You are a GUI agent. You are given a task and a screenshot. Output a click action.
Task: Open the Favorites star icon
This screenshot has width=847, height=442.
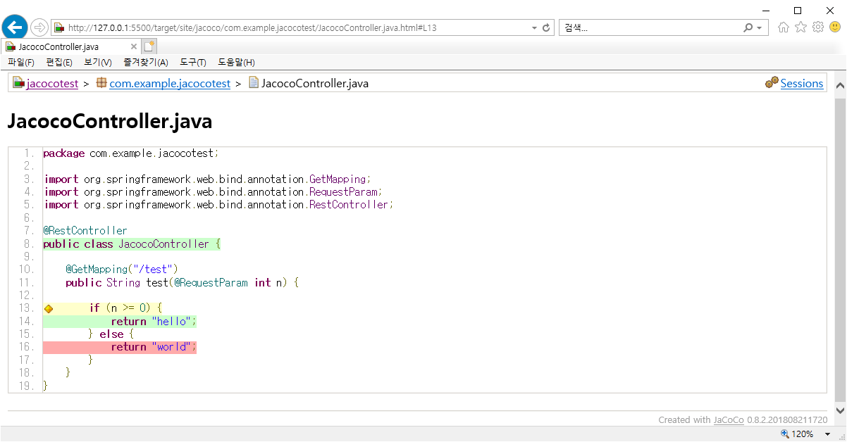[x=800, y=27]
